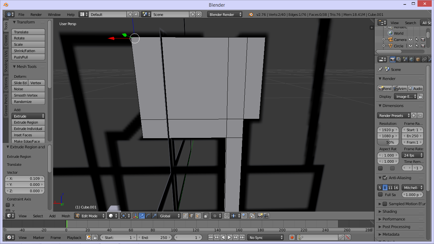Open the Object properties tab icon
The width and height of the screenshot is (434, 244).
(418, 59)
